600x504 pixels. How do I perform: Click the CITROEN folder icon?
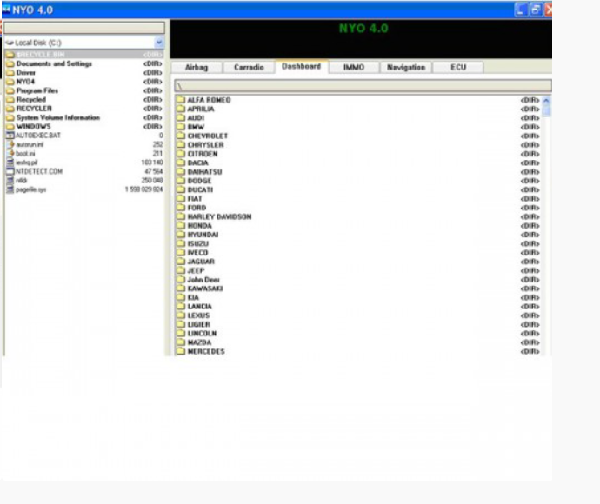181,154
